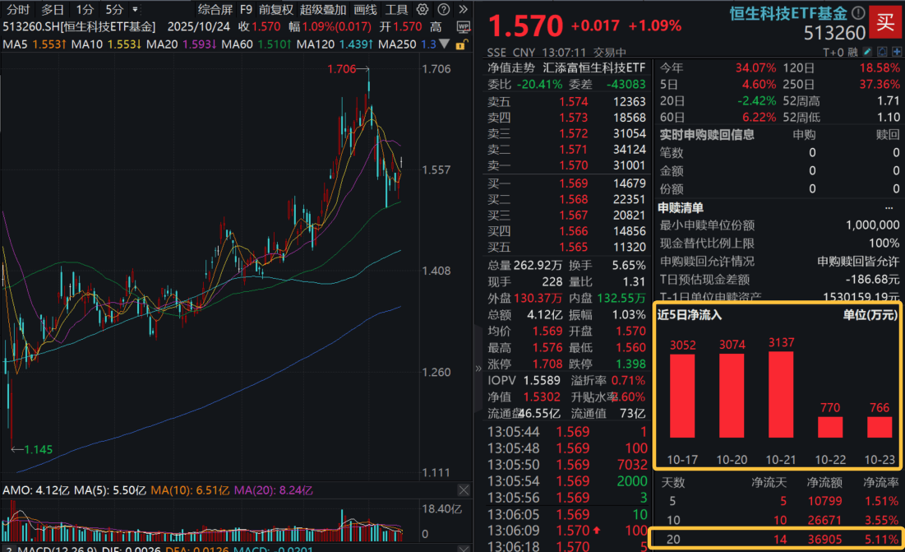This screenshot has width=905, height=552.
Task: Open the 画线 drawing tools
Action: pos(365,10)
